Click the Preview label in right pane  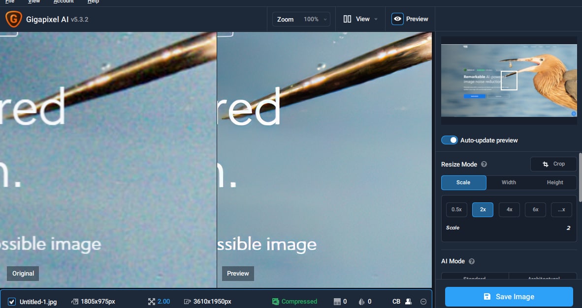click(x=238, y=274)
